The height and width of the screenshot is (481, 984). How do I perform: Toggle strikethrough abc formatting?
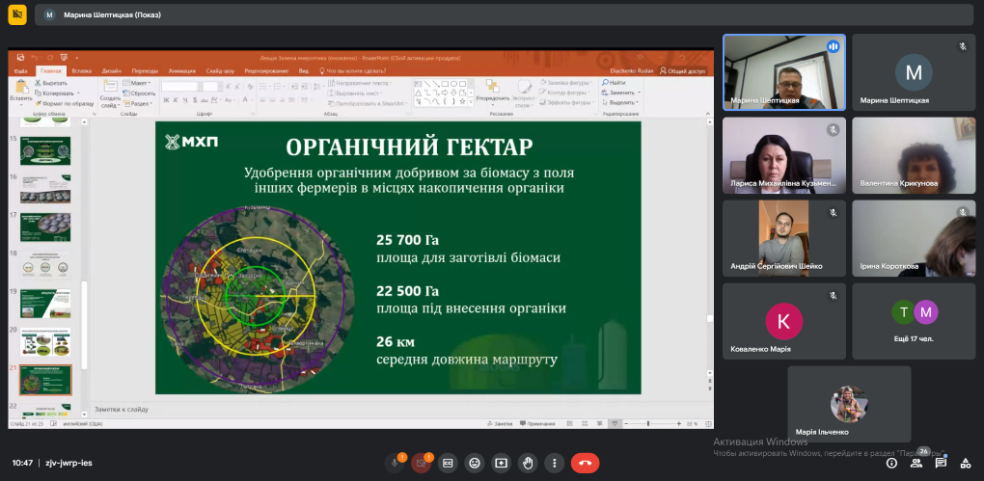[205, 100]
